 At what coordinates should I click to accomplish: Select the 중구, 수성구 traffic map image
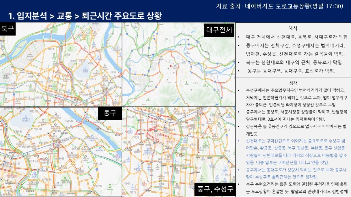point(179,152)
